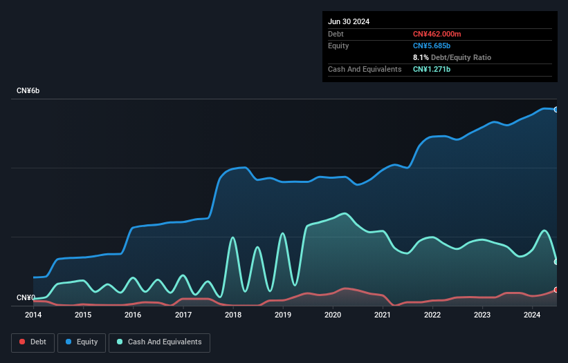Click the Debt row label in tooltip
This screenshot has height=363, width=568.
(336, 34)
